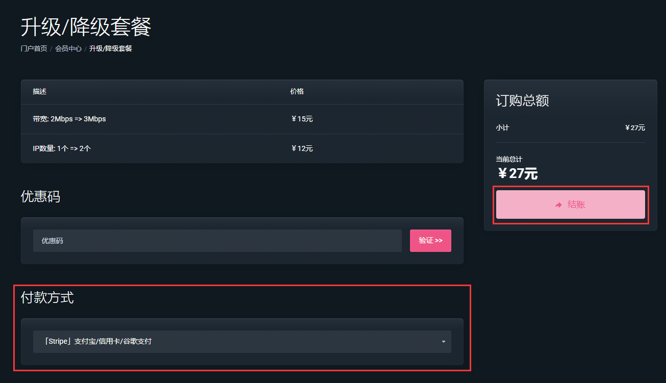This screenshot has width=666, height=383.
Task: Click the 价格 column header
Action: (297, 92)
